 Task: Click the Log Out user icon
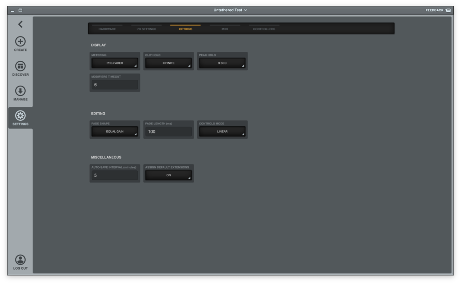(20, 260)
